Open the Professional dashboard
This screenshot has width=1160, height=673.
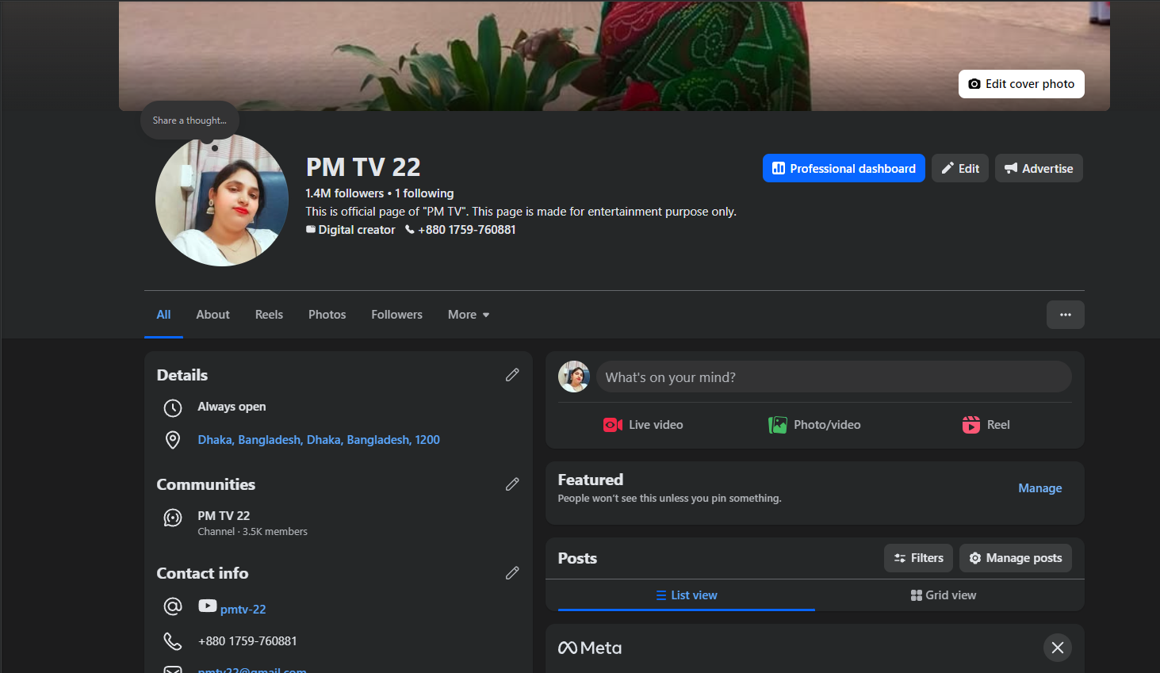point(844,168)
